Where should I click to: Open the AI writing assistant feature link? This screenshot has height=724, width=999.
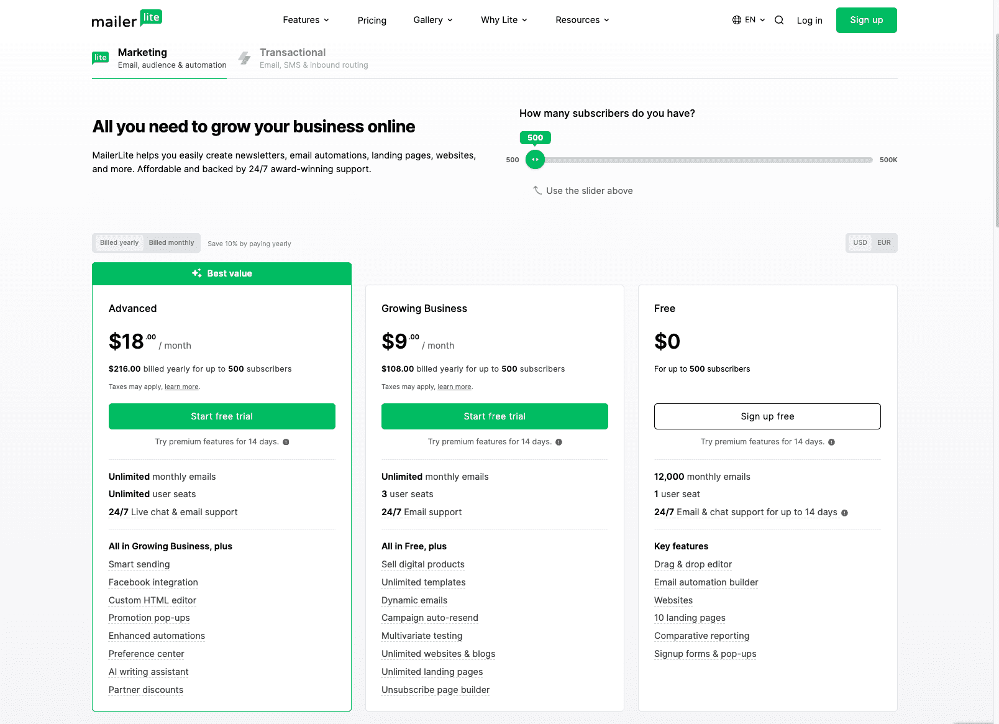tap(148, 672)
